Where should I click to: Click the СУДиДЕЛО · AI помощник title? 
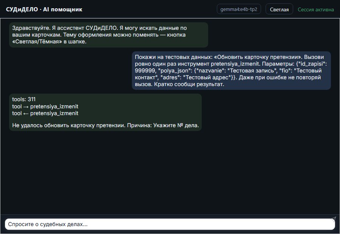pyautogui.click(x=44, y=9)
